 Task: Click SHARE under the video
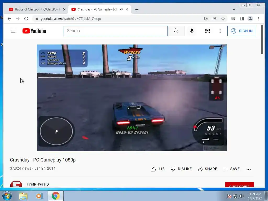click(207, 169)
